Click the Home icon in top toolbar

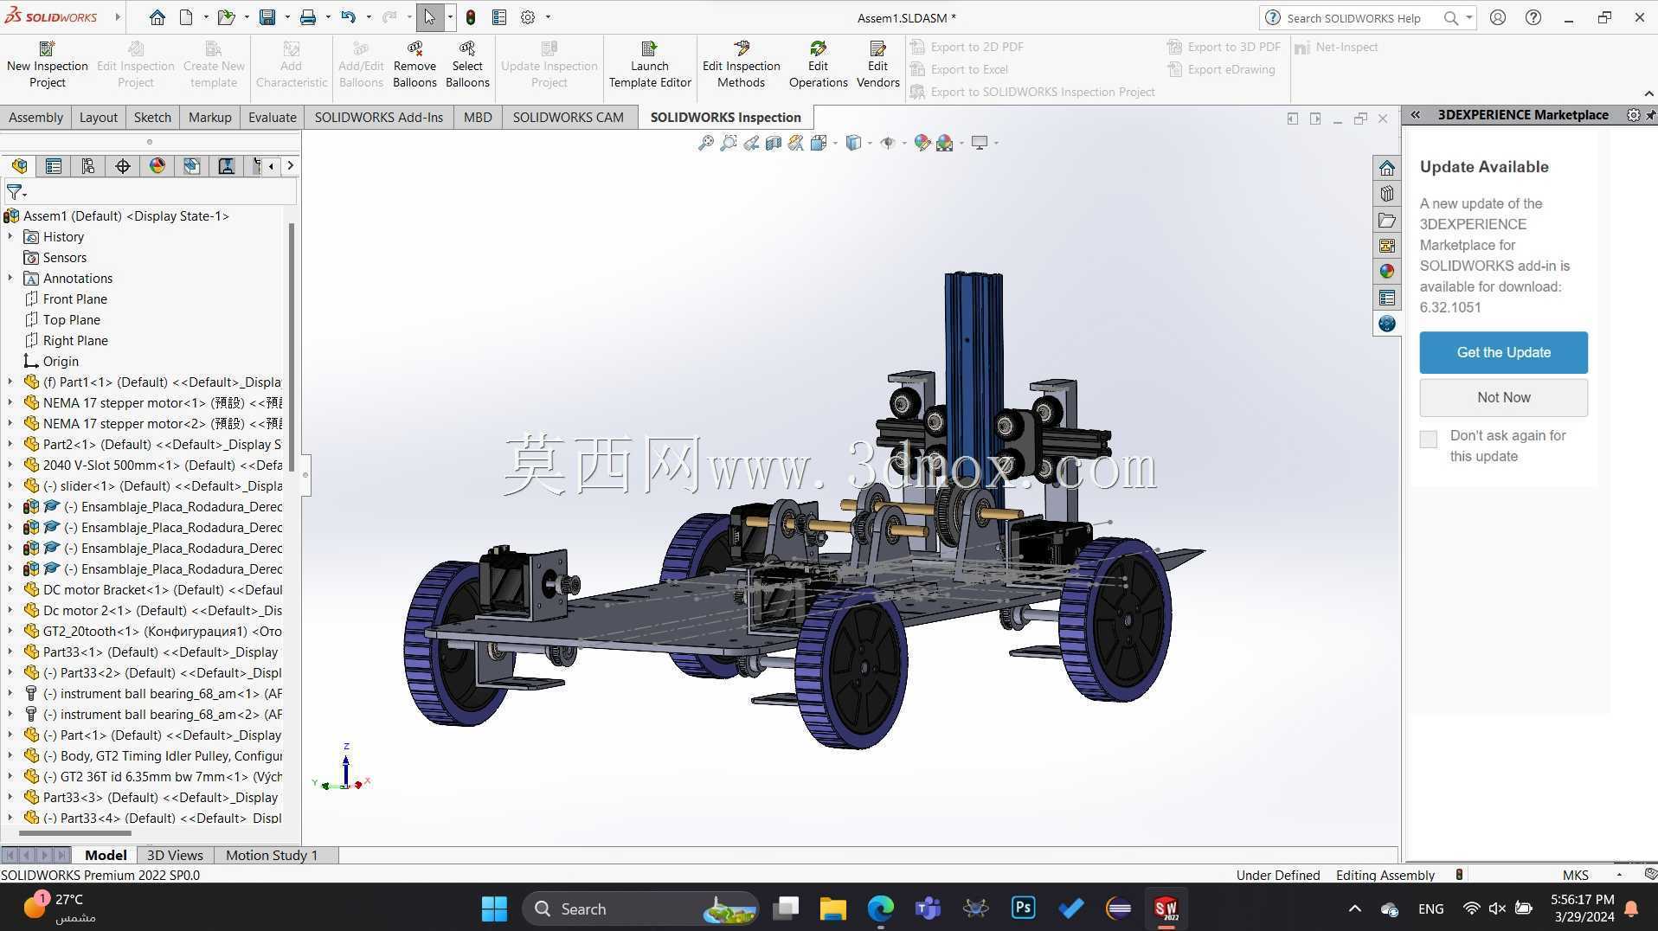[157, 17]
